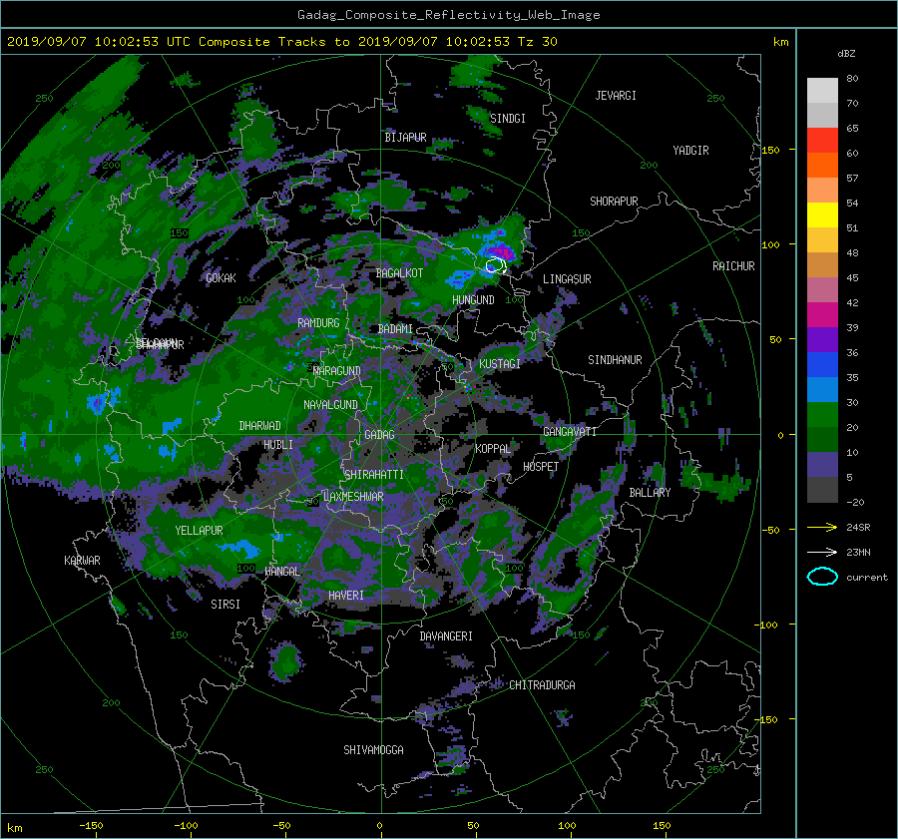Click the HANGAL city label
This screenshot has width=898, height=839.
click(x=281, y=572)
